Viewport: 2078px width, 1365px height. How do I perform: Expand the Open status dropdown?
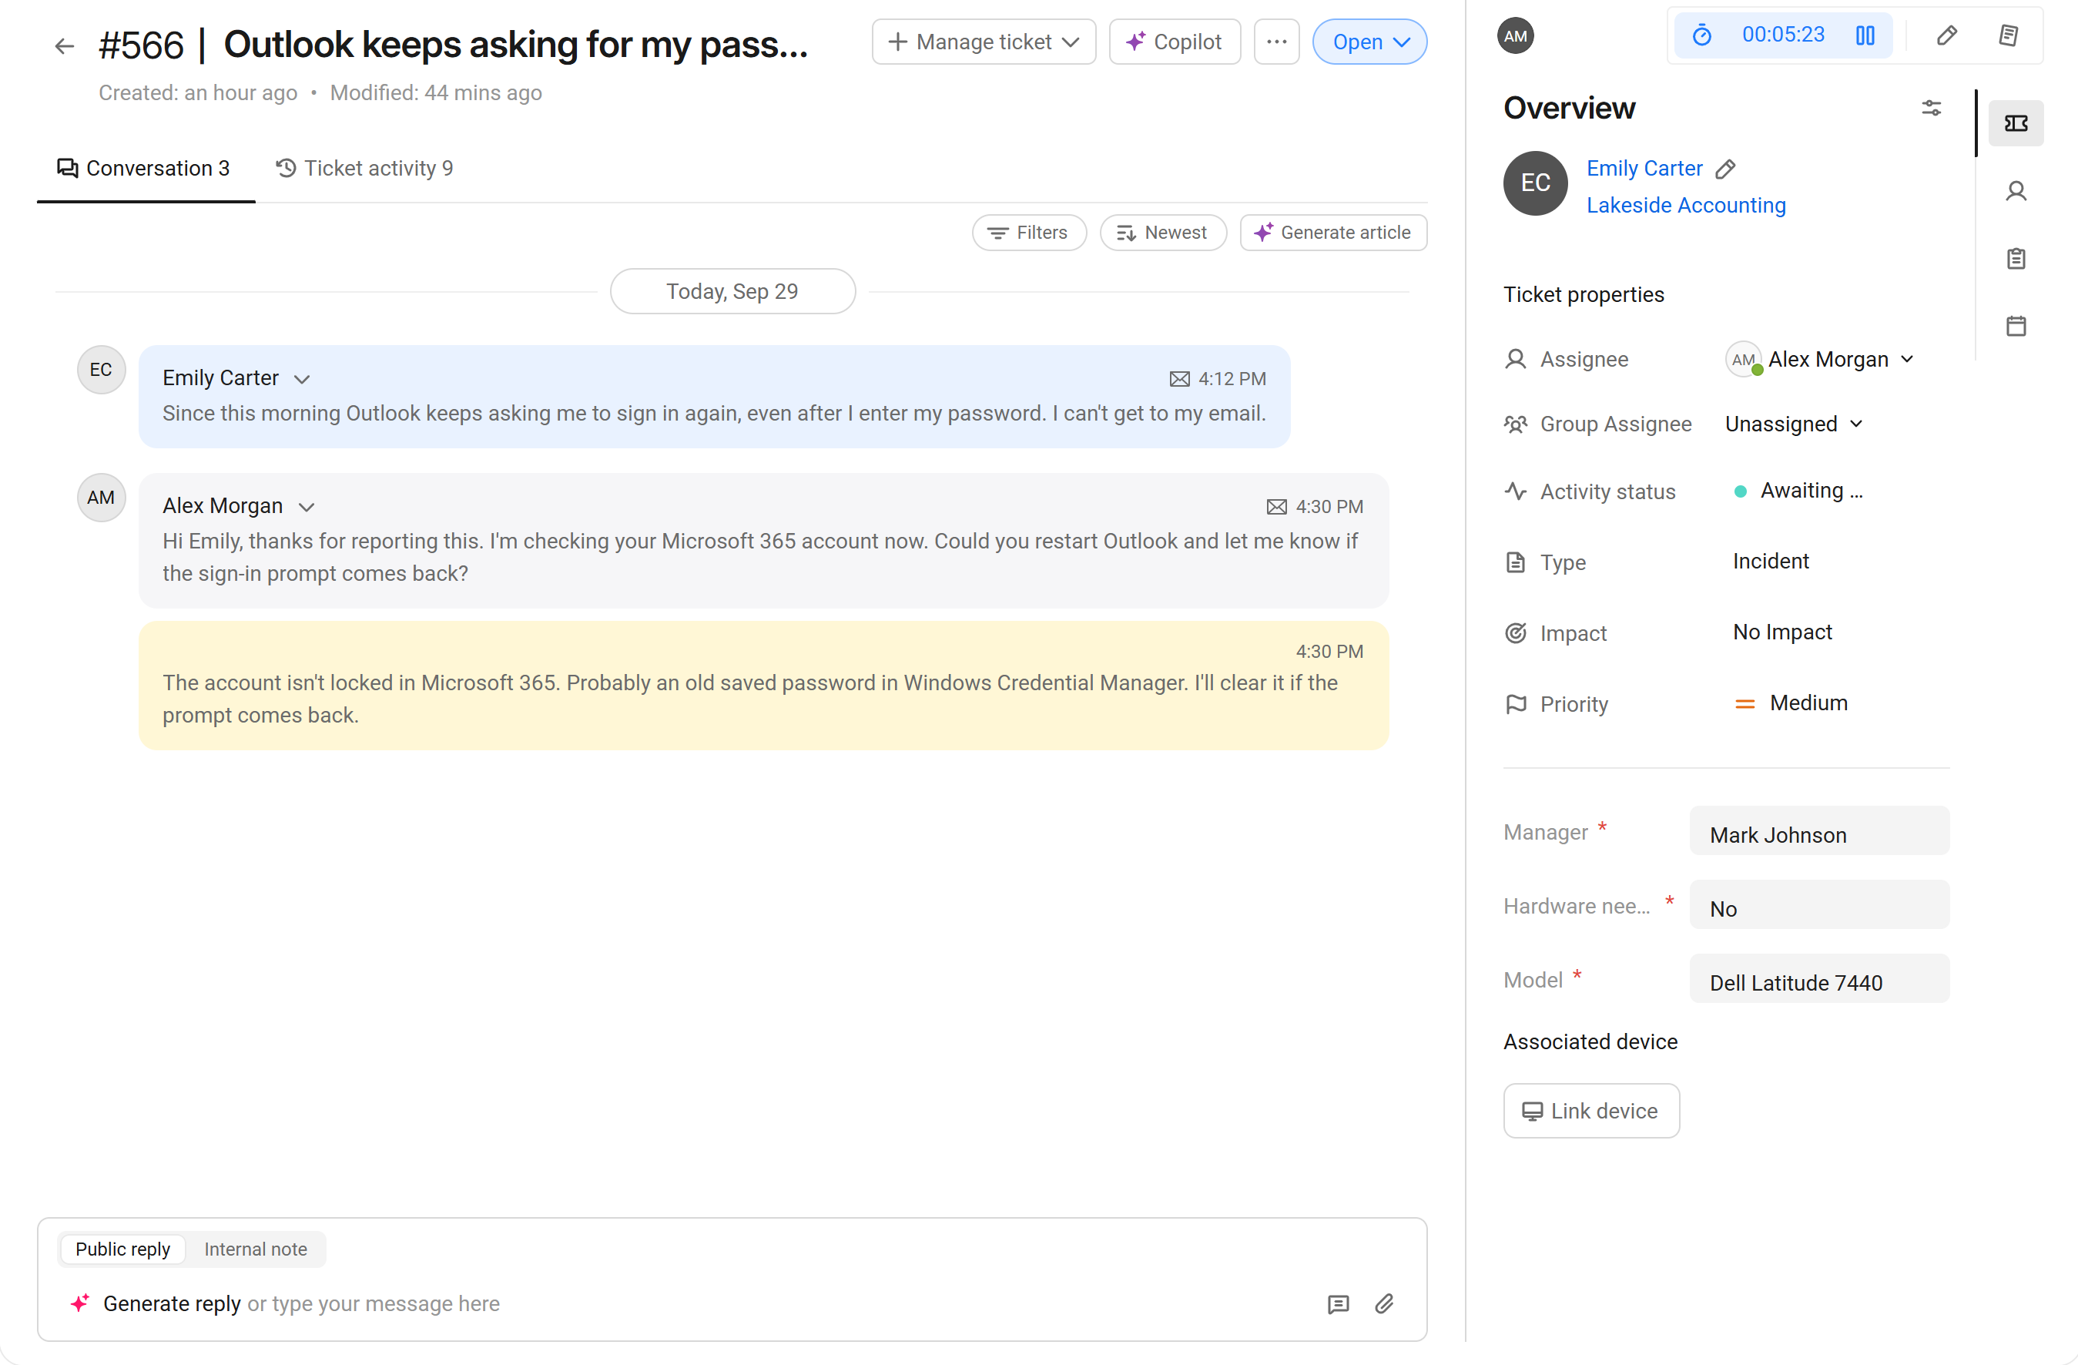coord(1370,42)
